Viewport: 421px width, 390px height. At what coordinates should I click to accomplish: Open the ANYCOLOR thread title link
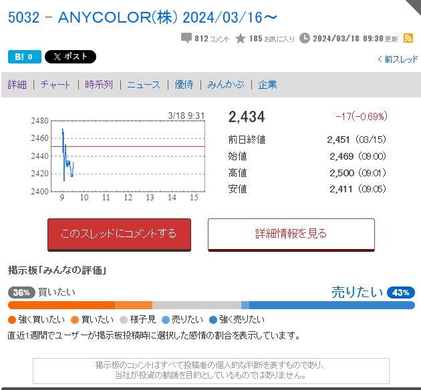(143, 16)
